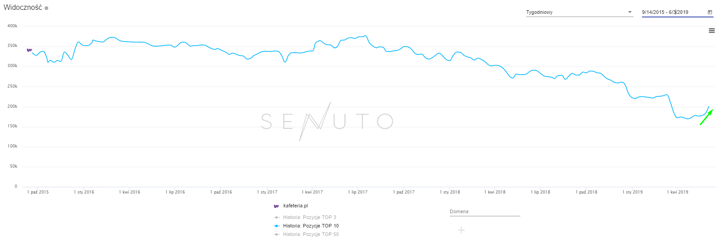Viewport: 722px width, 240px height.
Task: Open the Tygodniowy interval dropdown
Action: pos(579,12)
